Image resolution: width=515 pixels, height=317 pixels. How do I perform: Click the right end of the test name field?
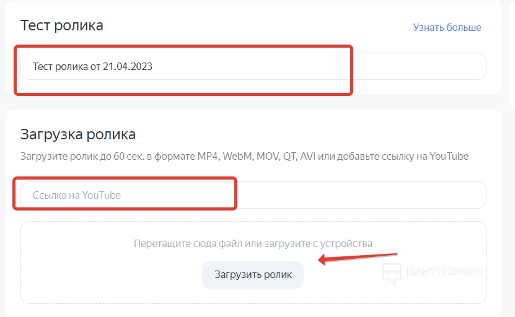pos(459,66)
